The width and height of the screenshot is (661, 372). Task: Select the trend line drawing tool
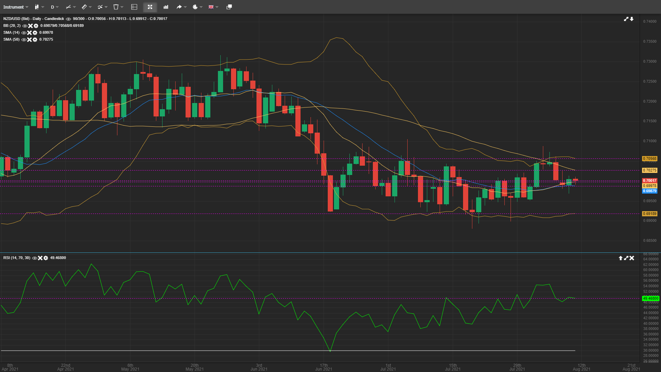point(68,7)
